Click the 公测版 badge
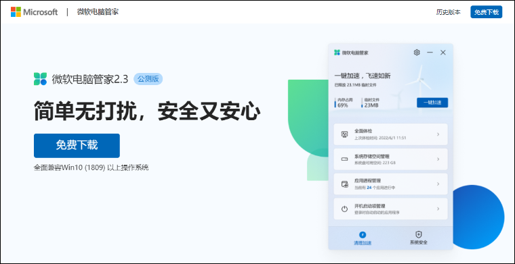The height and width of the screenshot is (264, 515). [148, 79]
